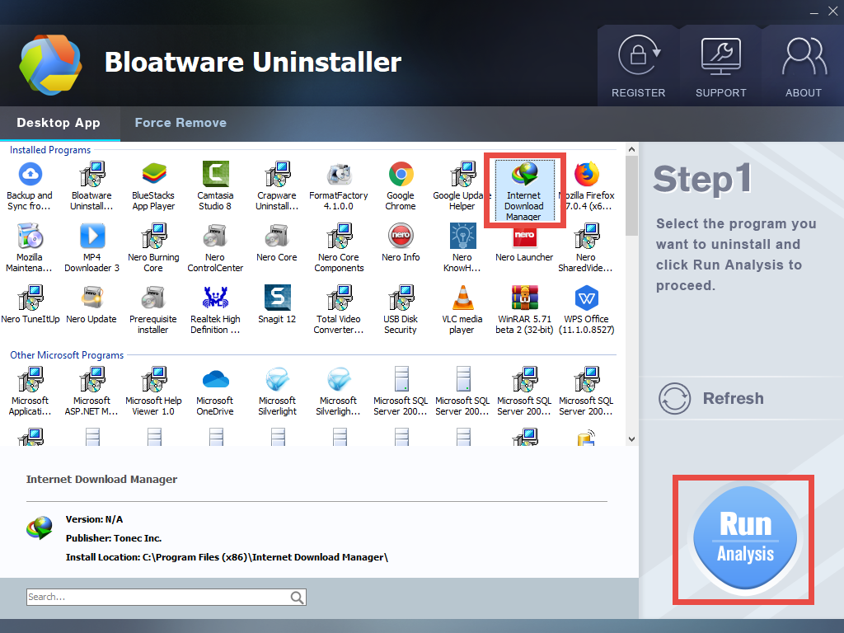Screen dimensions: 844x633
Task: Select Snagit 12 program
Action: 277,305
